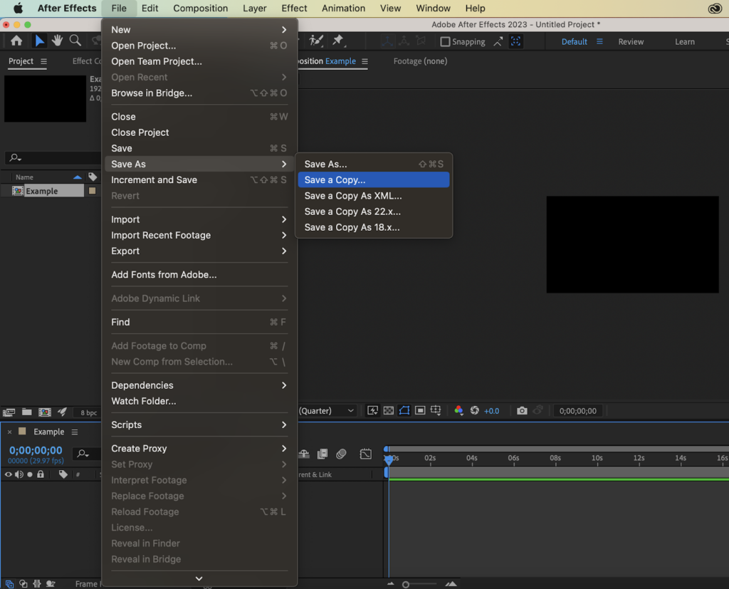Image resolution: width=729 pixels, height=589 pixels.
Task: Select the Default workspace
Action: 575,42
